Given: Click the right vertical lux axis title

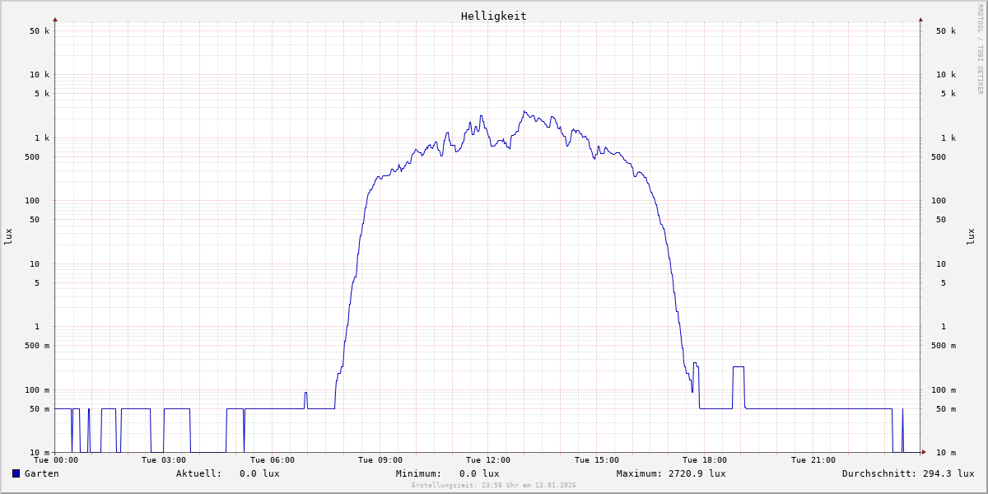Looking at the screenshot, I should coord(971,236).
